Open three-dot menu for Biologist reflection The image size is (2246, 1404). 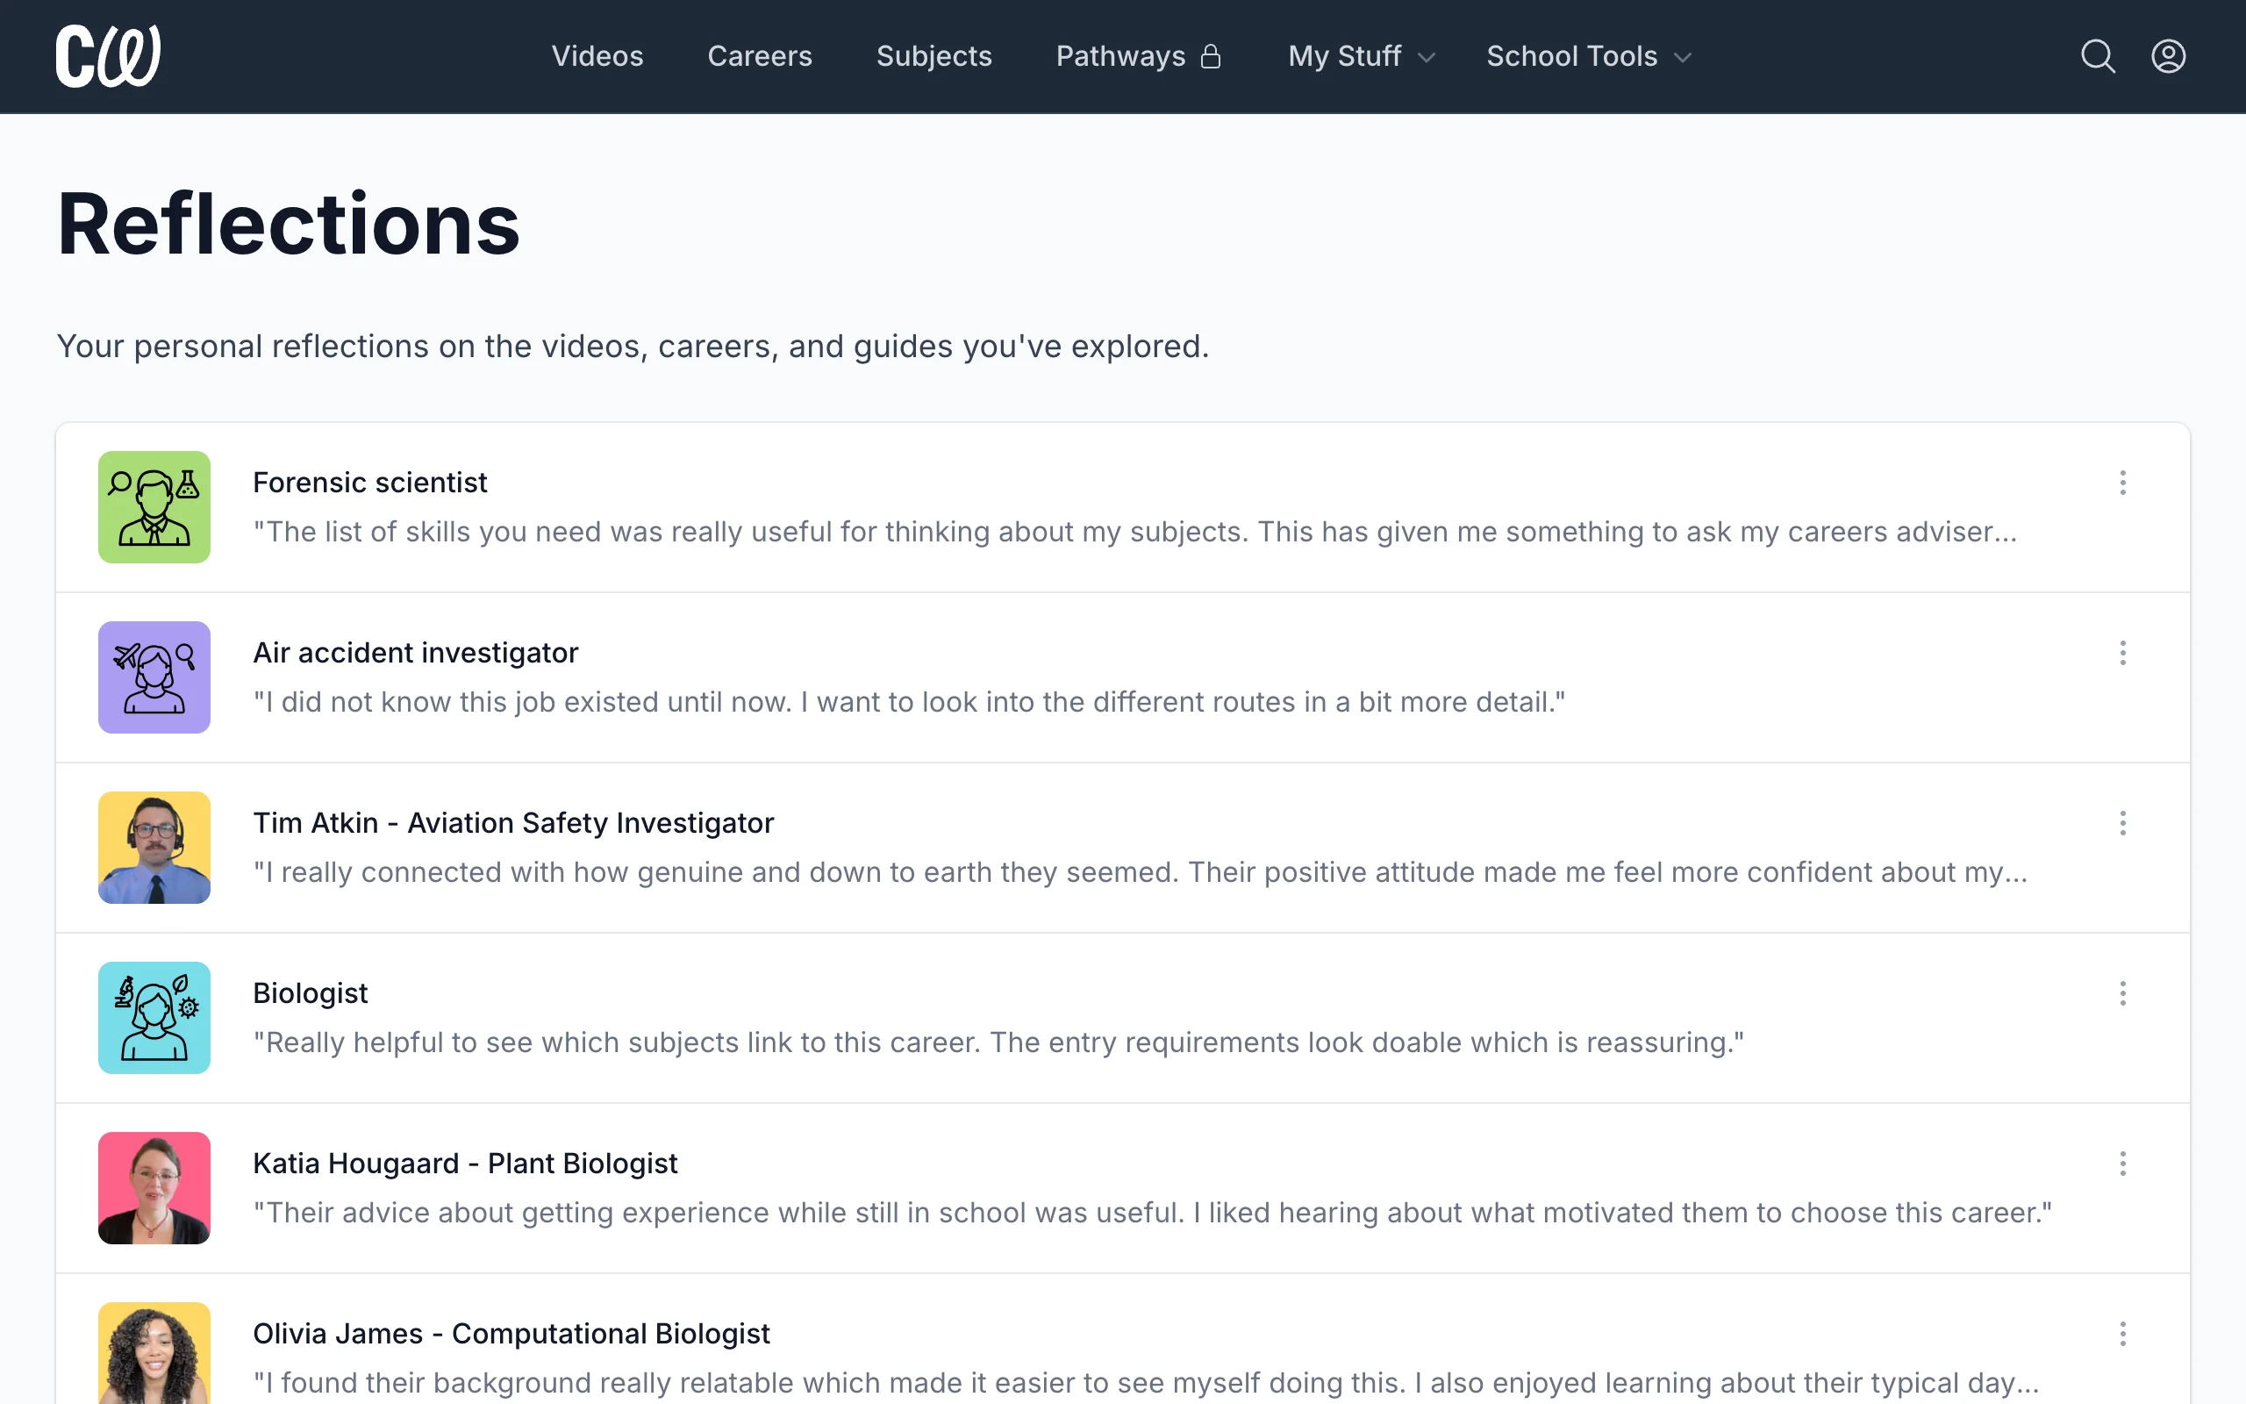click(2122, 993)
